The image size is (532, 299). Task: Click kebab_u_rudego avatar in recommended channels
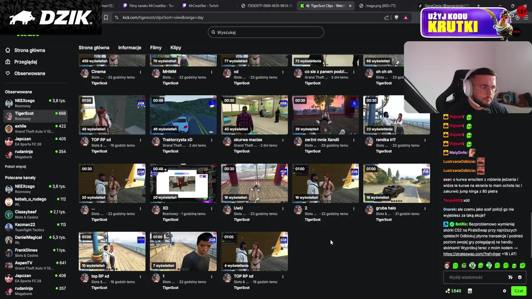(x=9, y=202)
